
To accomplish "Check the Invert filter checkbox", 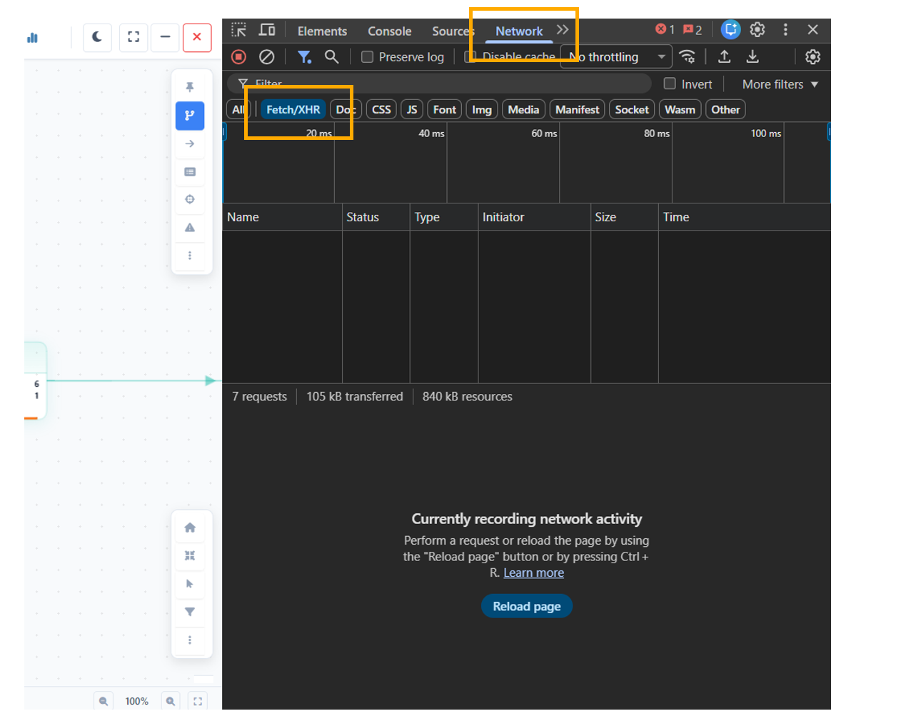I will 670,84.
